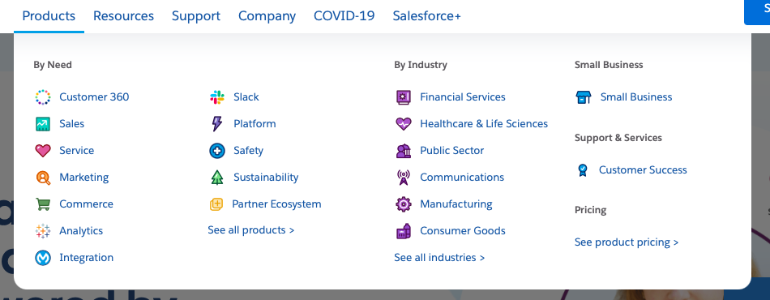Click the Manufacturing gear icon
770x300 pixels.
point(403,204)
